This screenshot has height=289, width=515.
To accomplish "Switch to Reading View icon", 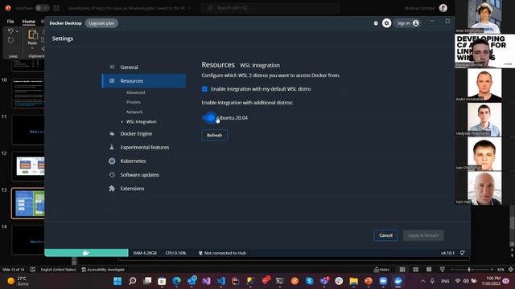I will [429, 270].
